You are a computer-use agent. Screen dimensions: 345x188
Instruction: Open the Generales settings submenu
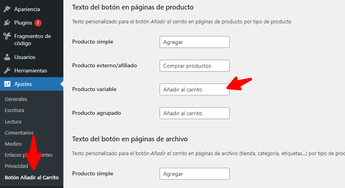coord(16,99)
